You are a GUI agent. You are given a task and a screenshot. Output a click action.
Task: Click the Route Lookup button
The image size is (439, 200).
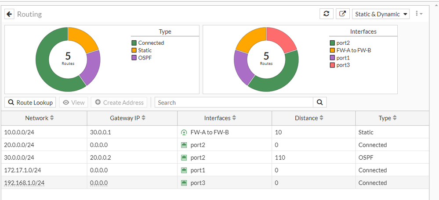coord(30,102)
